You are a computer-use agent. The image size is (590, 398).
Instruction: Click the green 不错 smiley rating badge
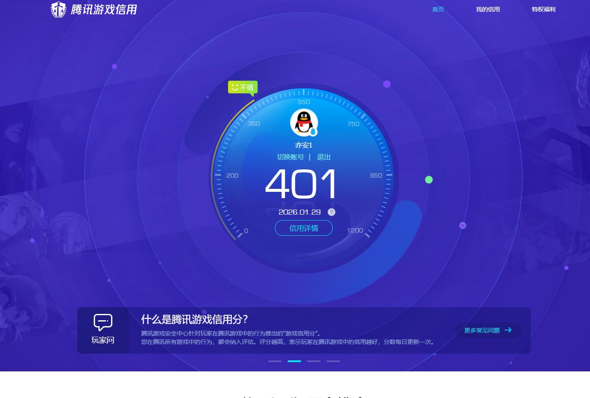(242, 87)
